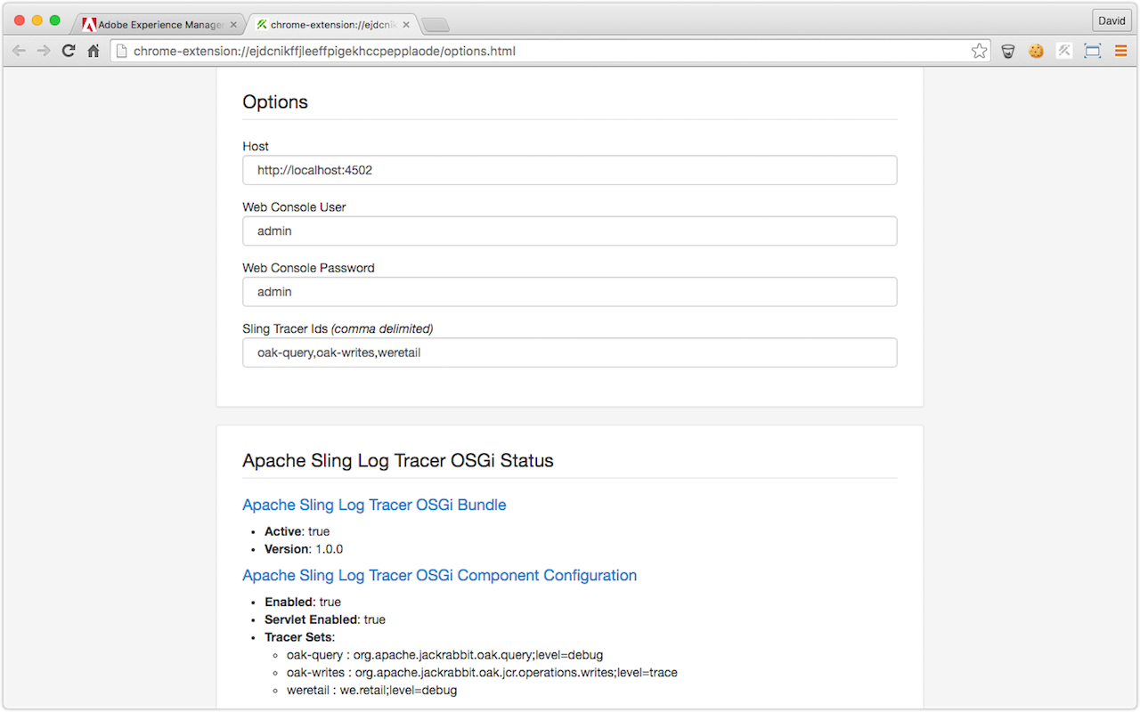Click the yellow minimize window button

[x=37, y=20]
